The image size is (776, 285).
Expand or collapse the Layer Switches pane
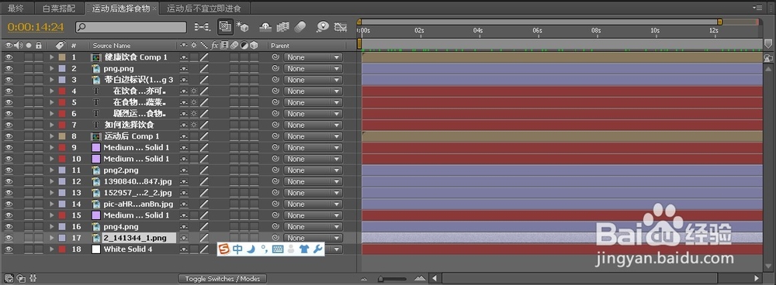tap(9, 278)
